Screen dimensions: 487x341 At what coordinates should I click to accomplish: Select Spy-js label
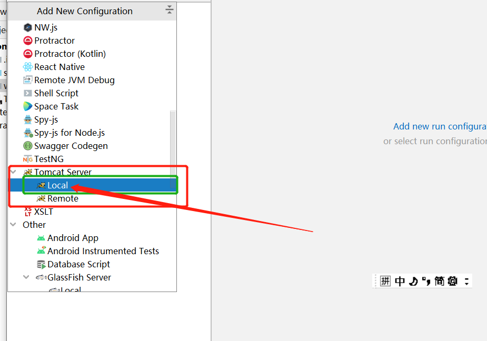pyautogui.click(x=46, y=120)
